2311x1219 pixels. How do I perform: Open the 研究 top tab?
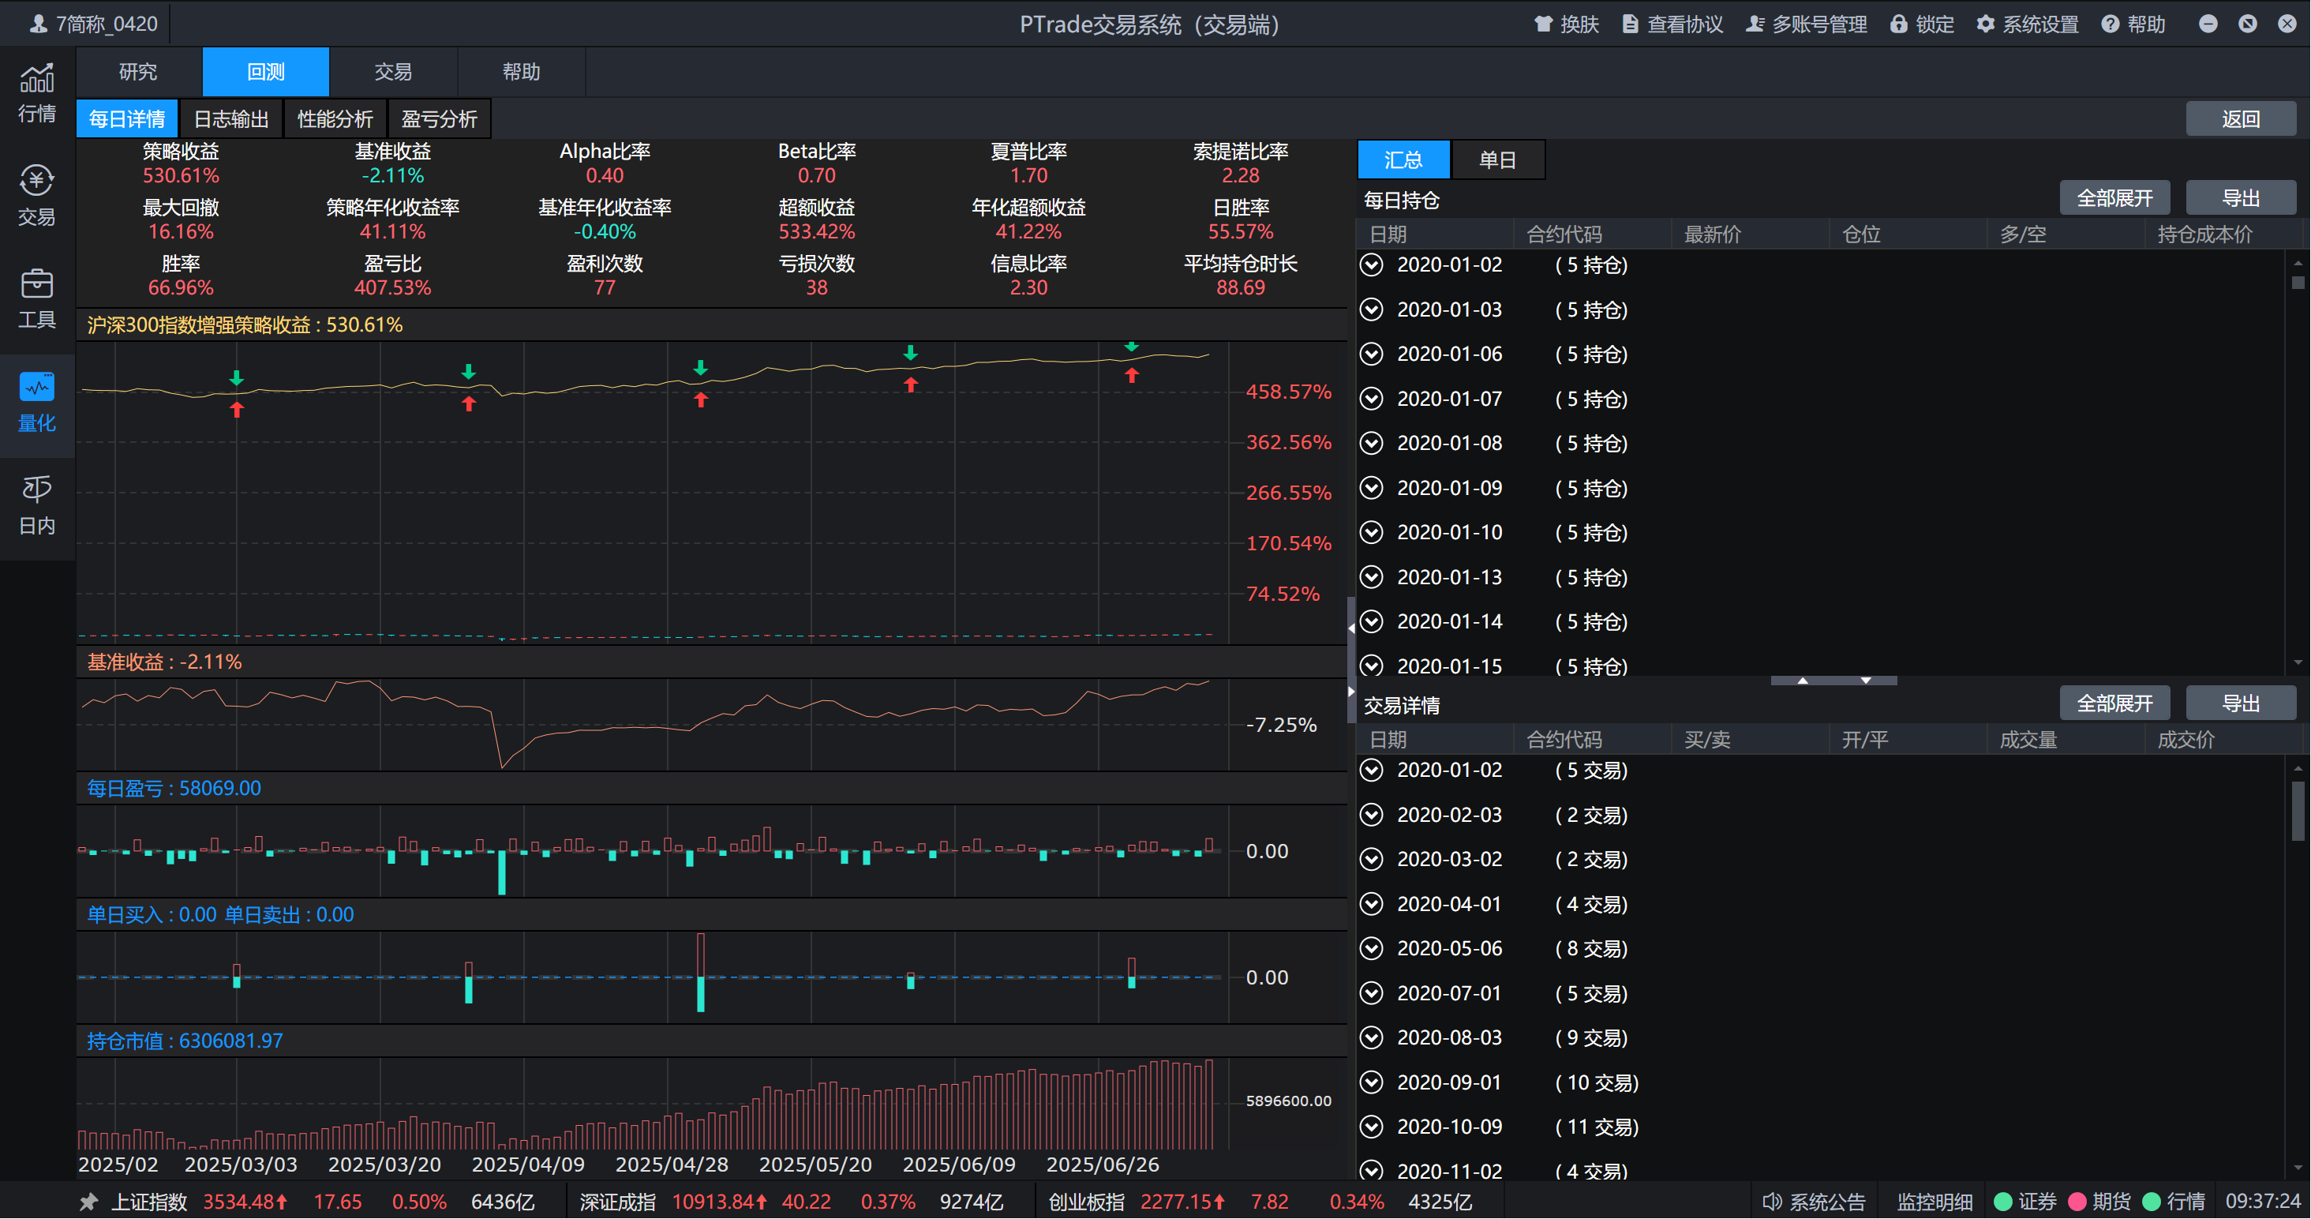(x=138, y=72)
